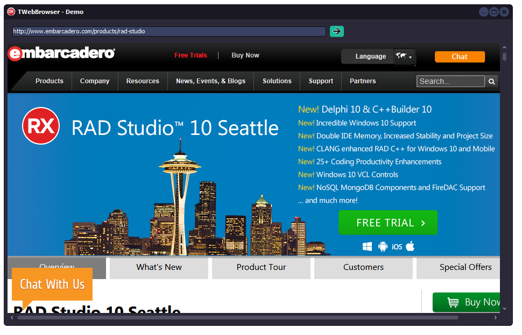Click the green Buy Now cart button
The image size is (522, 335).
click(x=466, y=302)
